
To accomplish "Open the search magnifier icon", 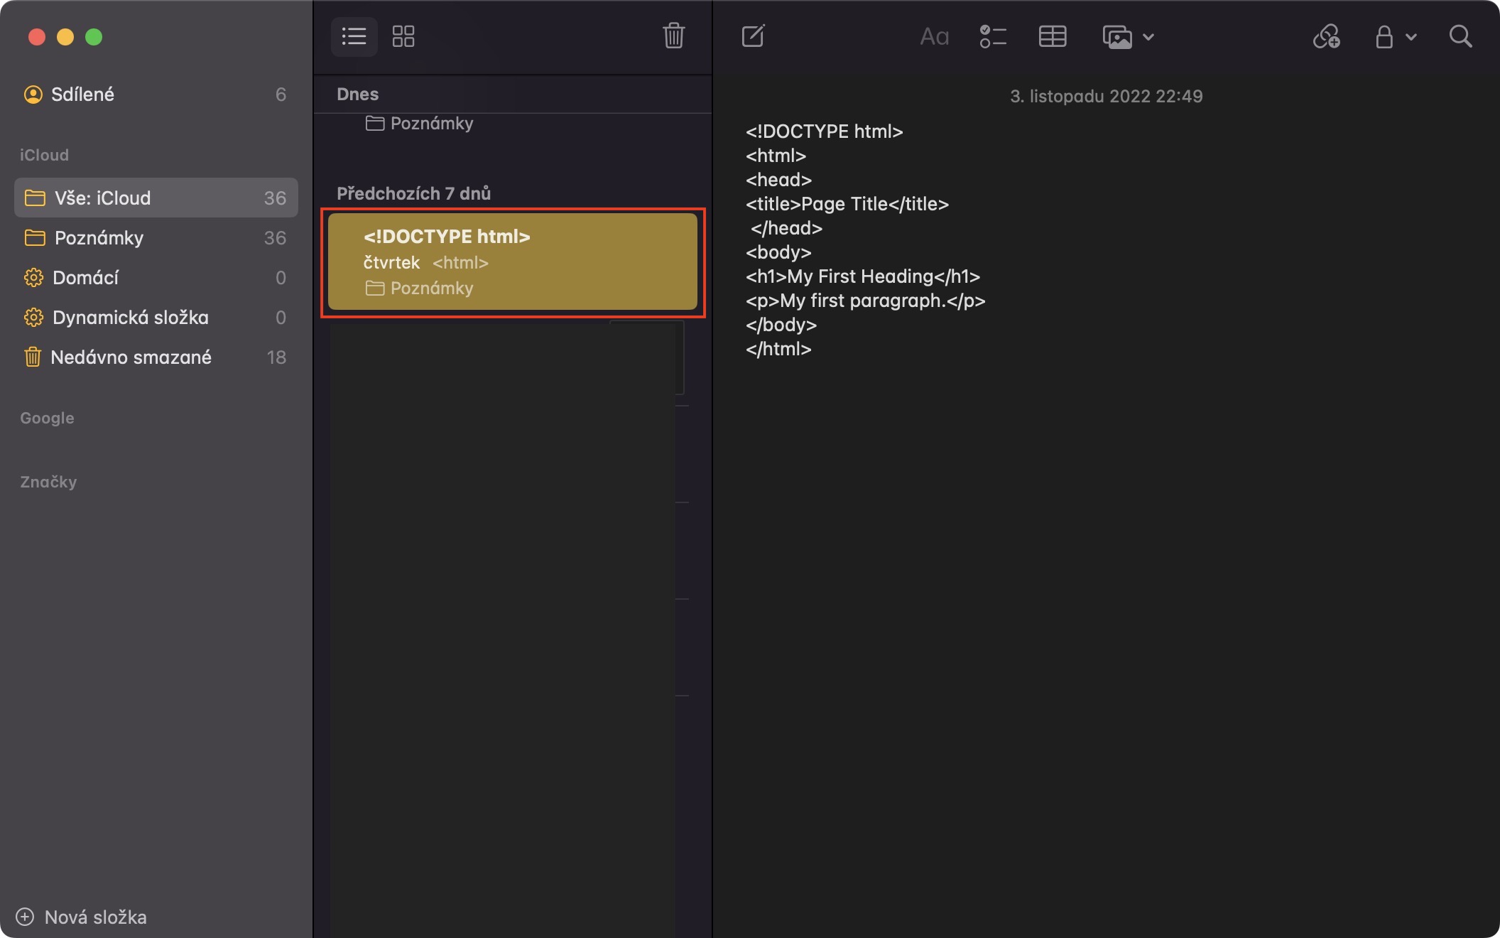I will tap(1460, 36).
